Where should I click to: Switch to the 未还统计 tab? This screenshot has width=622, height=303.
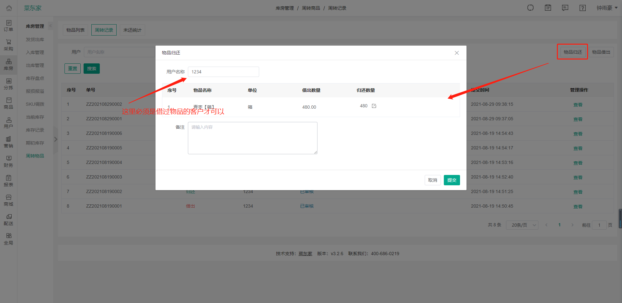(x=132, y=30)
